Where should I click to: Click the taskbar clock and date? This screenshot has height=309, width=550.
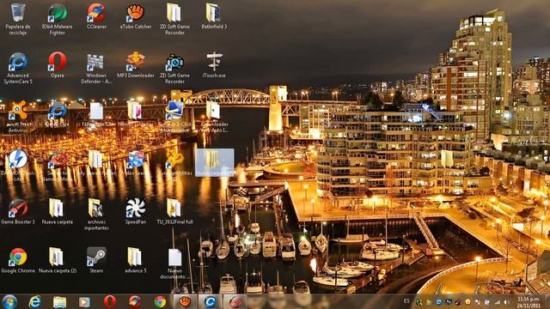pyautogui.click(x=529, y=302)
